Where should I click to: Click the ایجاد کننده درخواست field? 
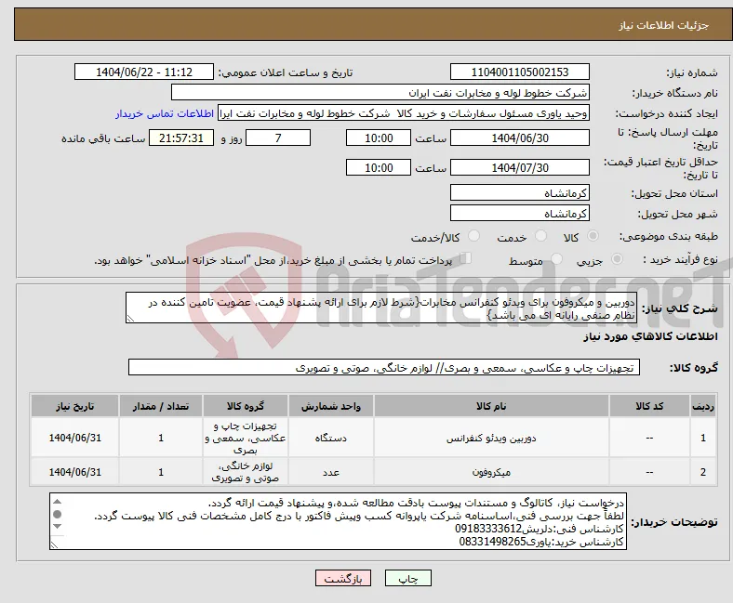[x=404, y=113]
